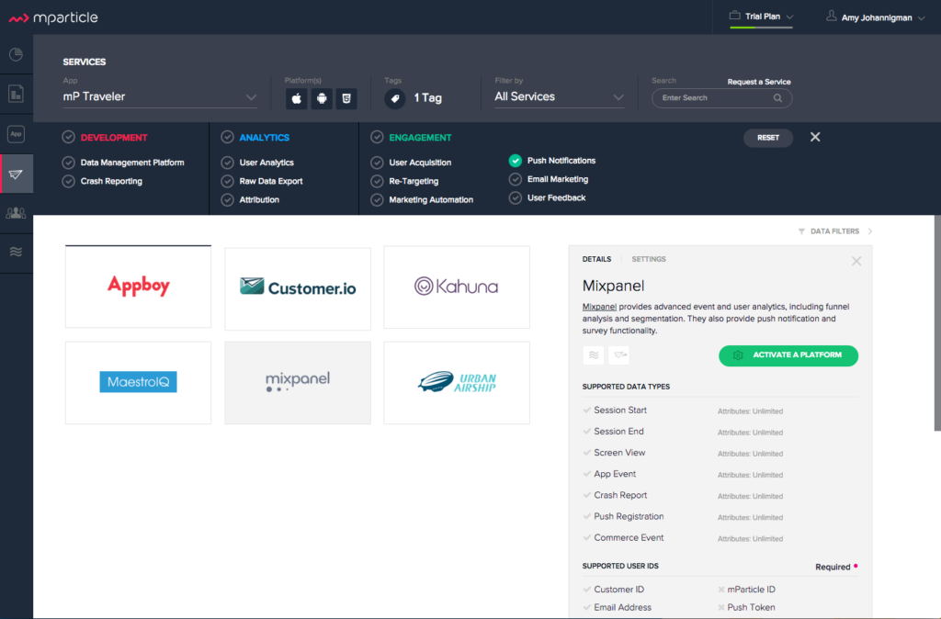Click the Request a Service link
Image resolution: width=941 pixels, height=619 pixels.
(758, 82)
